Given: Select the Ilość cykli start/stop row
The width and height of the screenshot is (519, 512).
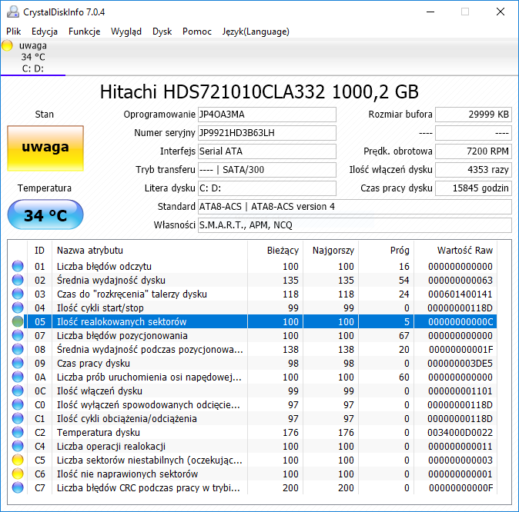Looking at the screenshot, I should [253, 308].
